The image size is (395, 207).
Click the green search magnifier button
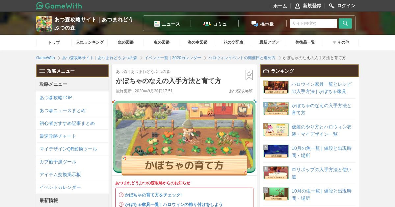[345, 23]
